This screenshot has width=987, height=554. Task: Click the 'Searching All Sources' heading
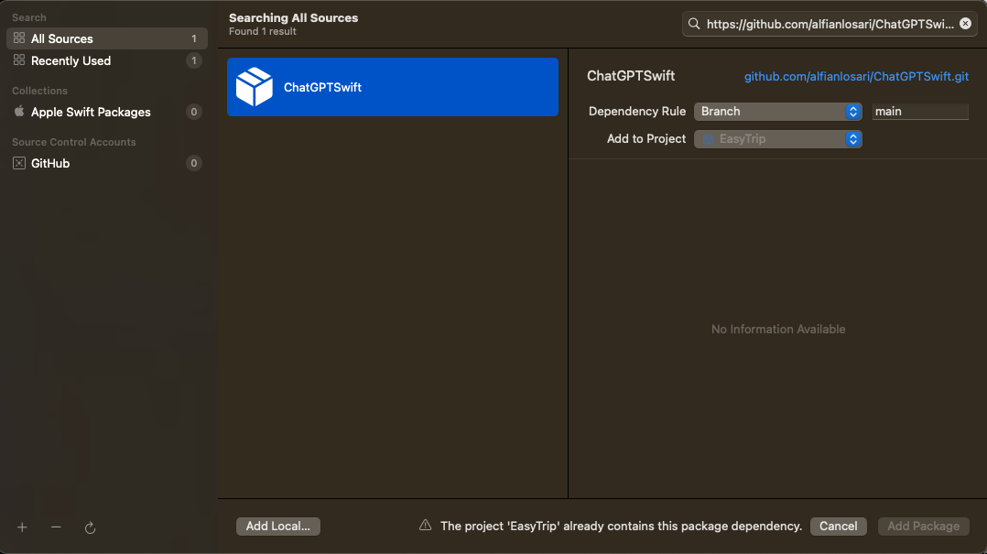pyautogui.click(x=293, y=17)
